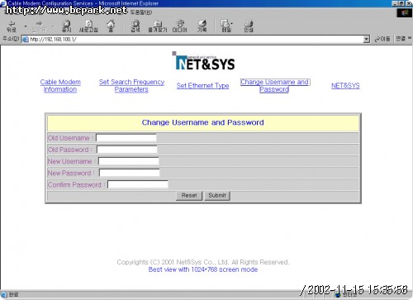Open the Cable Modem Information link
This screenshot has height=300, width=413.
(x=60, y=86)
